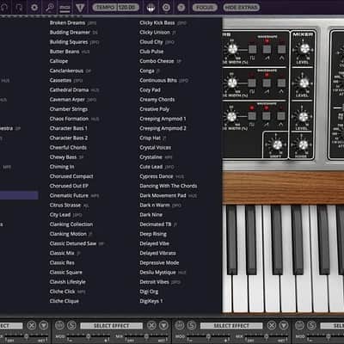This screenshot has width=344, height=344.
Task: Click power icon of the rightmost cut-off effect slot
Action: [299, 325]
